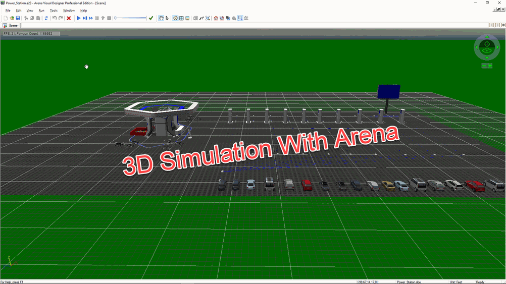The width and height of the screenshot is (506, 284).
Task: Click the blue Refresh arrows icon
Action: tap(46, 18)
